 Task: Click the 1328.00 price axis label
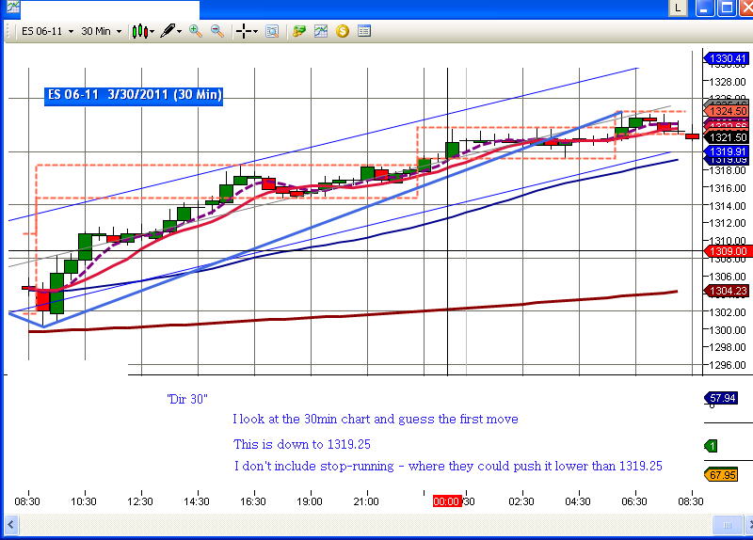coord(729,82)
